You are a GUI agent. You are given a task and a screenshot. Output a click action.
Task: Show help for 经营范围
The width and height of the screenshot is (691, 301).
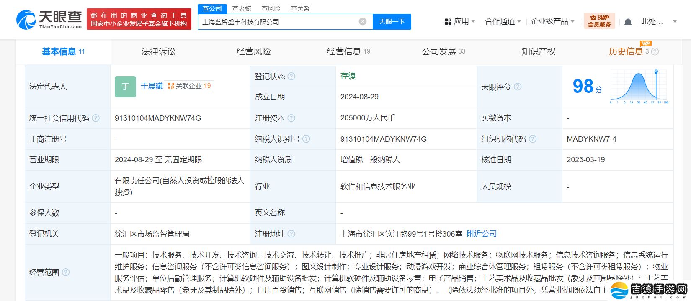(x=66, y=273)
